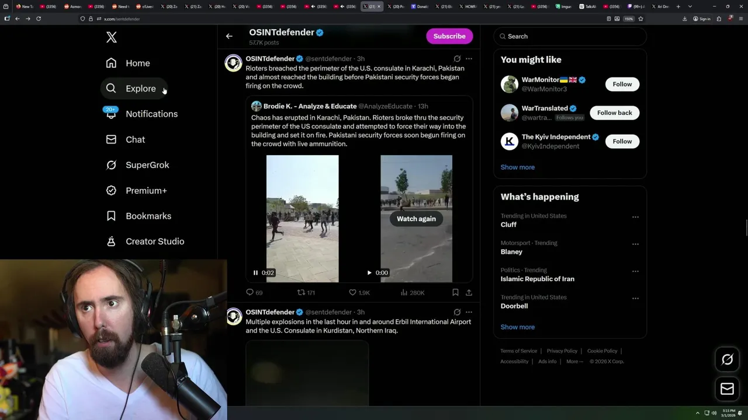Open more options for Blaney trend
748x420 pixels.
(635, 244)
